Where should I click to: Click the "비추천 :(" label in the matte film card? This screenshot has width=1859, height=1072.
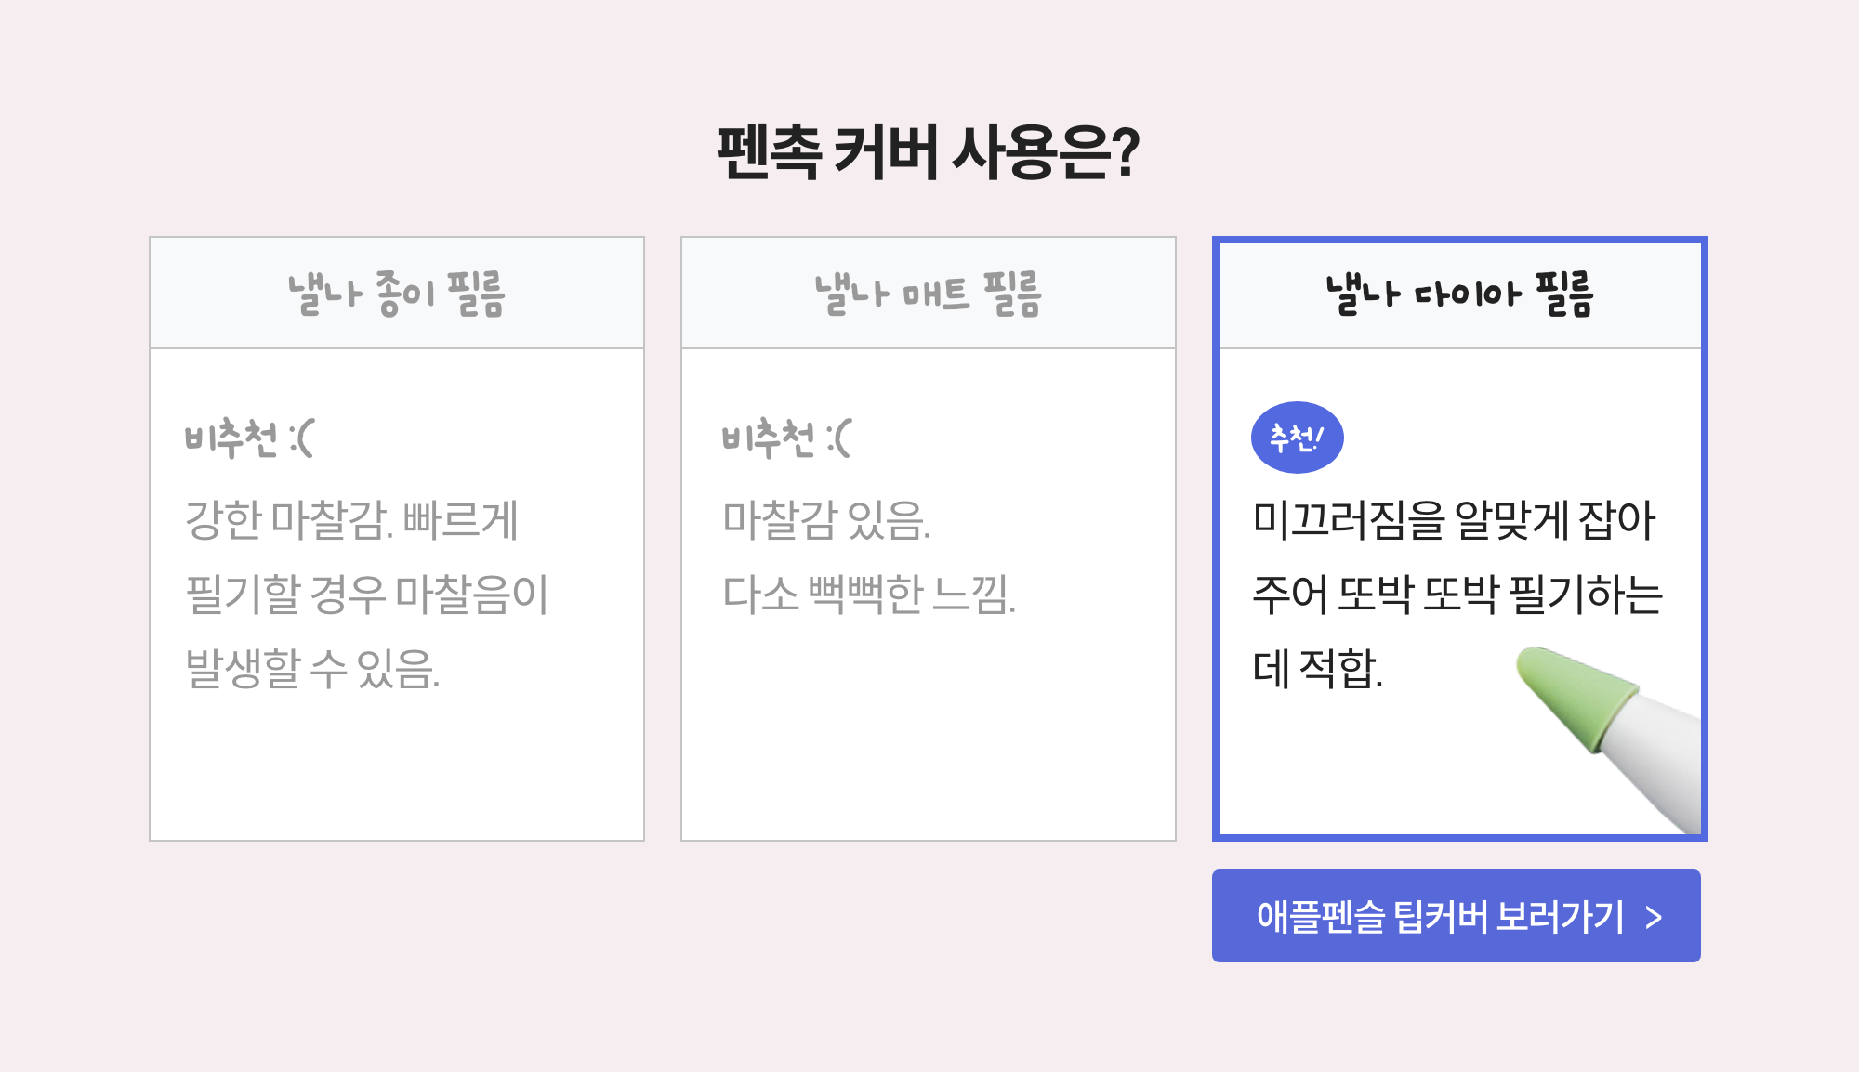[x=786, y=438]
